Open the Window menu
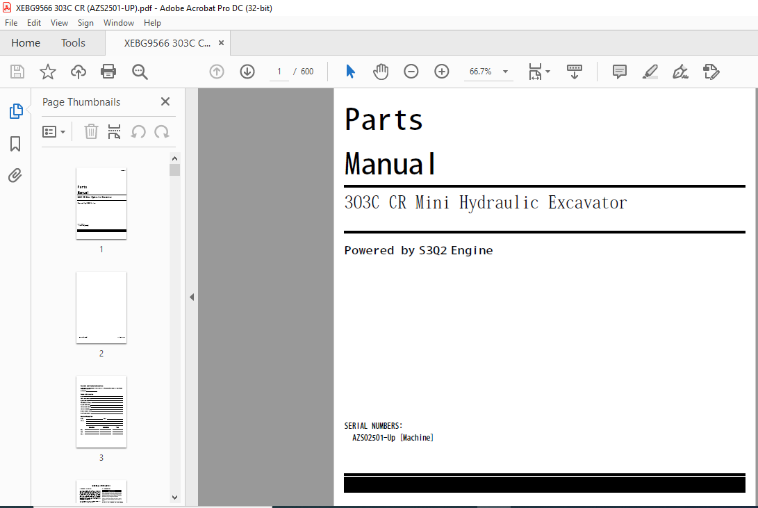This screenshot has height=508, width=758. (118, 23)
